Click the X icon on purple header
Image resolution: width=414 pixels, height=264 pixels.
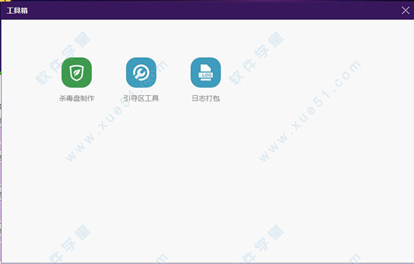point(405,10)
